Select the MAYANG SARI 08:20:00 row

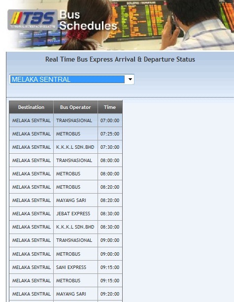pyautogui.click(x=66, y=201)
